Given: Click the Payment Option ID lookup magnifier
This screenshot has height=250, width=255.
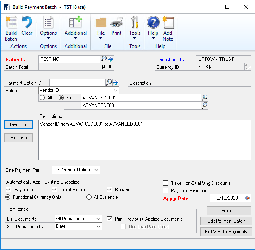Looking at the screenshot, I should pyautogui.click(x=109, y=83).
